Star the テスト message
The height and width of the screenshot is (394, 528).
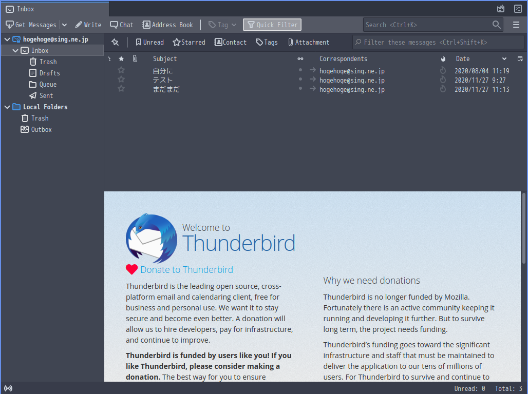(121, 80)
